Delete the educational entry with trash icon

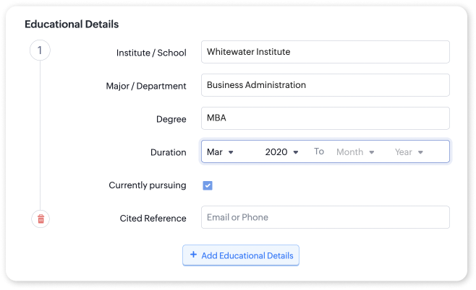point(41,219)
